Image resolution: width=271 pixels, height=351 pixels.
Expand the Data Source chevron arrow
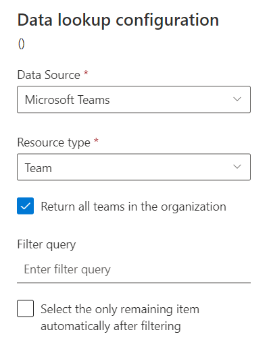(x=237, y=99)
